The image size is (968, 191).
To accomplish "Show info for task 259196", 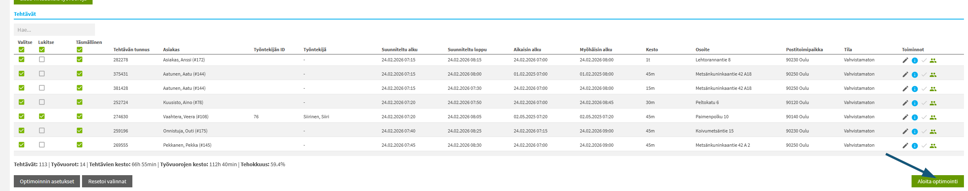I will (914, 132).
